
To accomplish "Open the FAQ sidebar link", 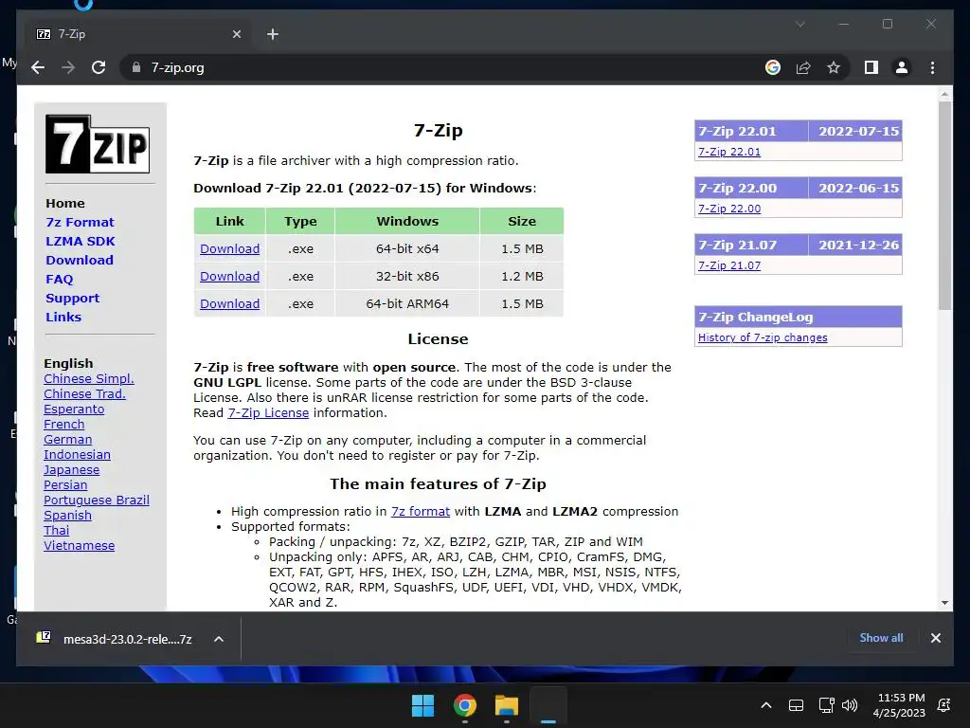I will pyautogui.click(x=60, y=280).
